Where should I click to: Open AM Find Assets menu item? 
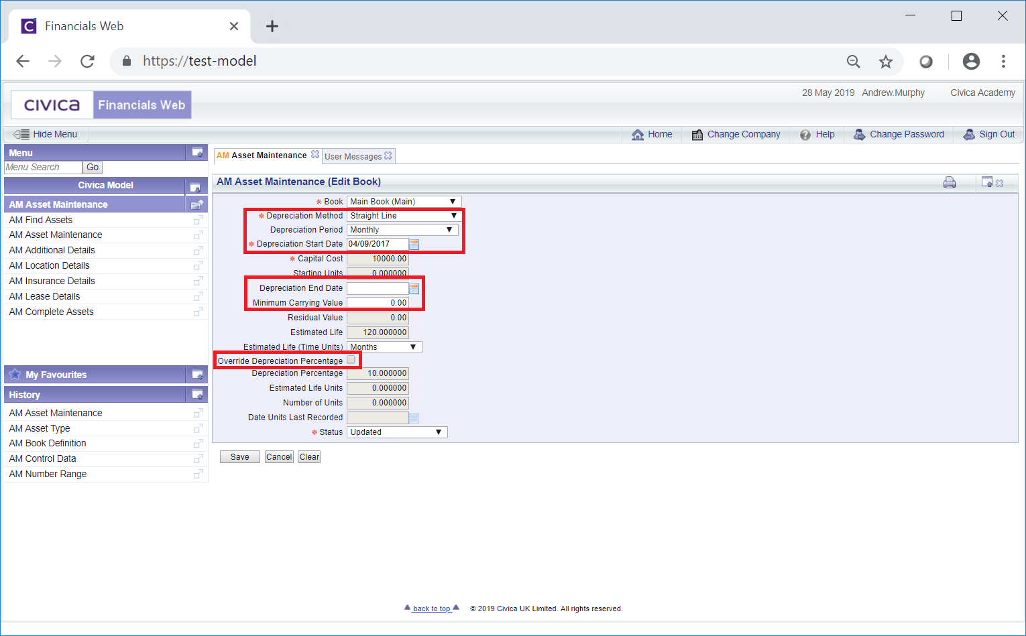41,220
